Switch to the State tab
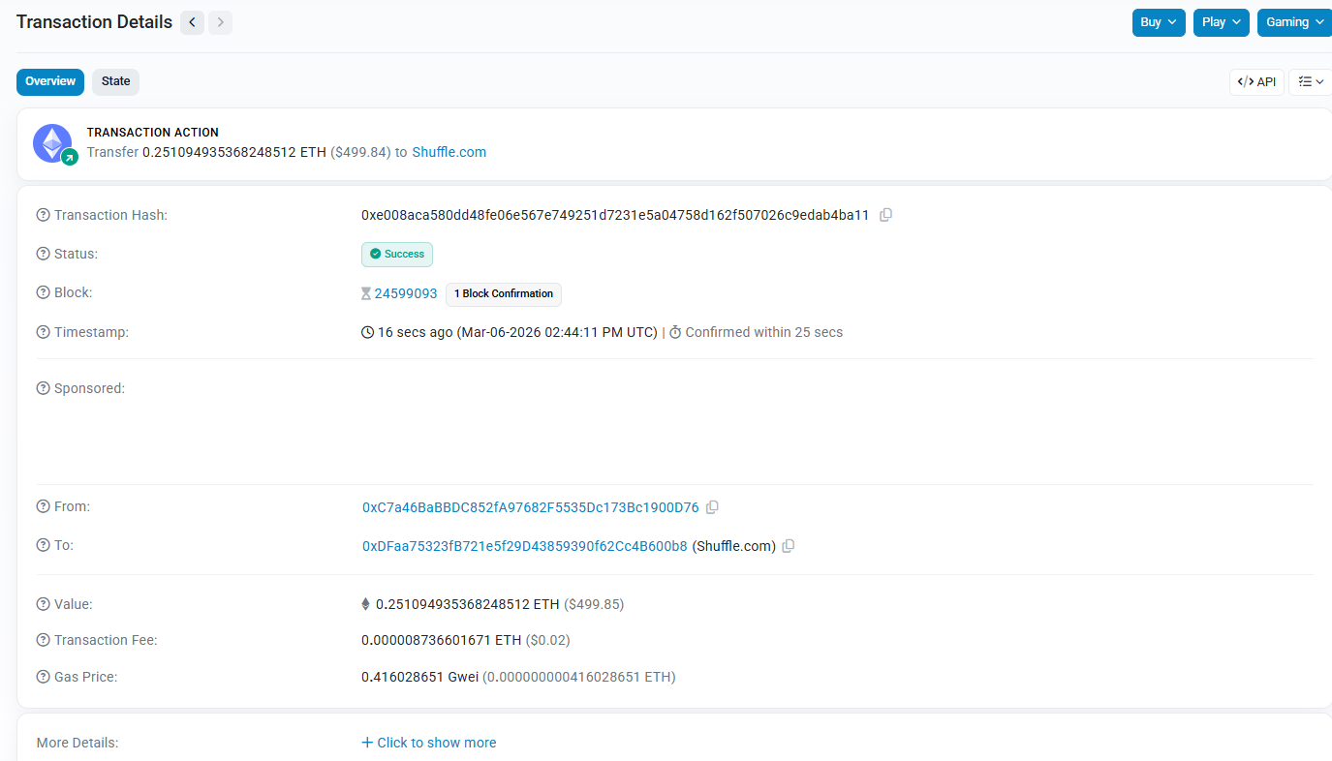The height and width of the screenshot is (761, 1332). (x=115, y=81)
